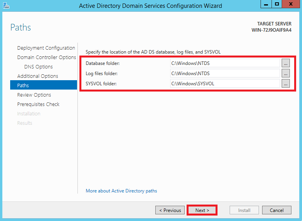Click the Database folder label
The width and height of the screenshot is (302, 221).
[x=102, y=63]
